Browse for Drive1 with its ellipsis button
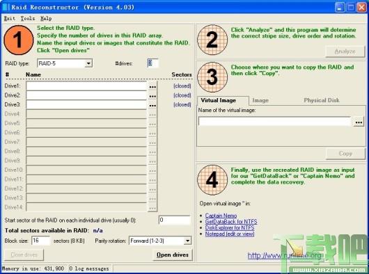Screen dimensions: 369x274 click(152, 86)
